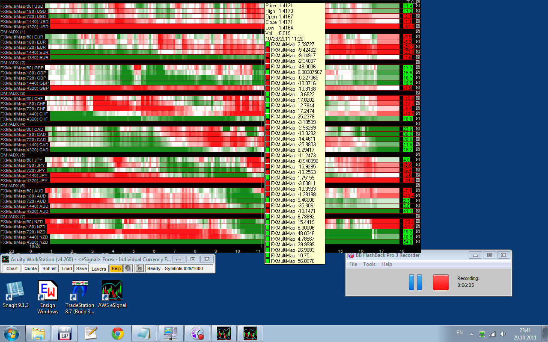Stop recording with the red button
The width and height of the screenshot is (548, 342).
(441, 283)
